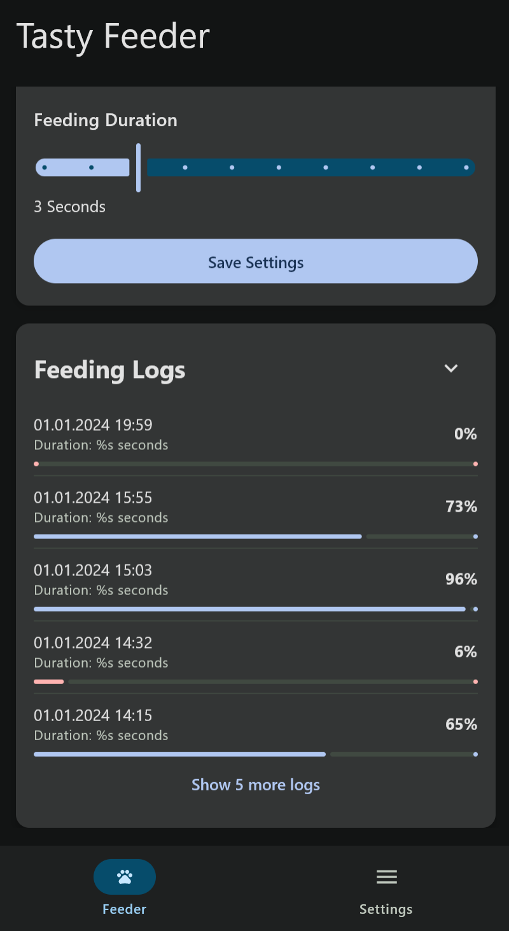Tap the hamburger Settings icon

point(386,877)
